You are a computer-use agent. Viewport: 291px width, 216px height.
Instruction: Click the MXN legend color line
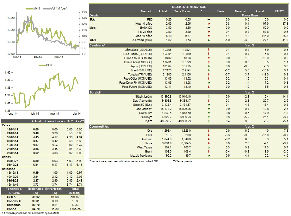click(x=29, y=9)
